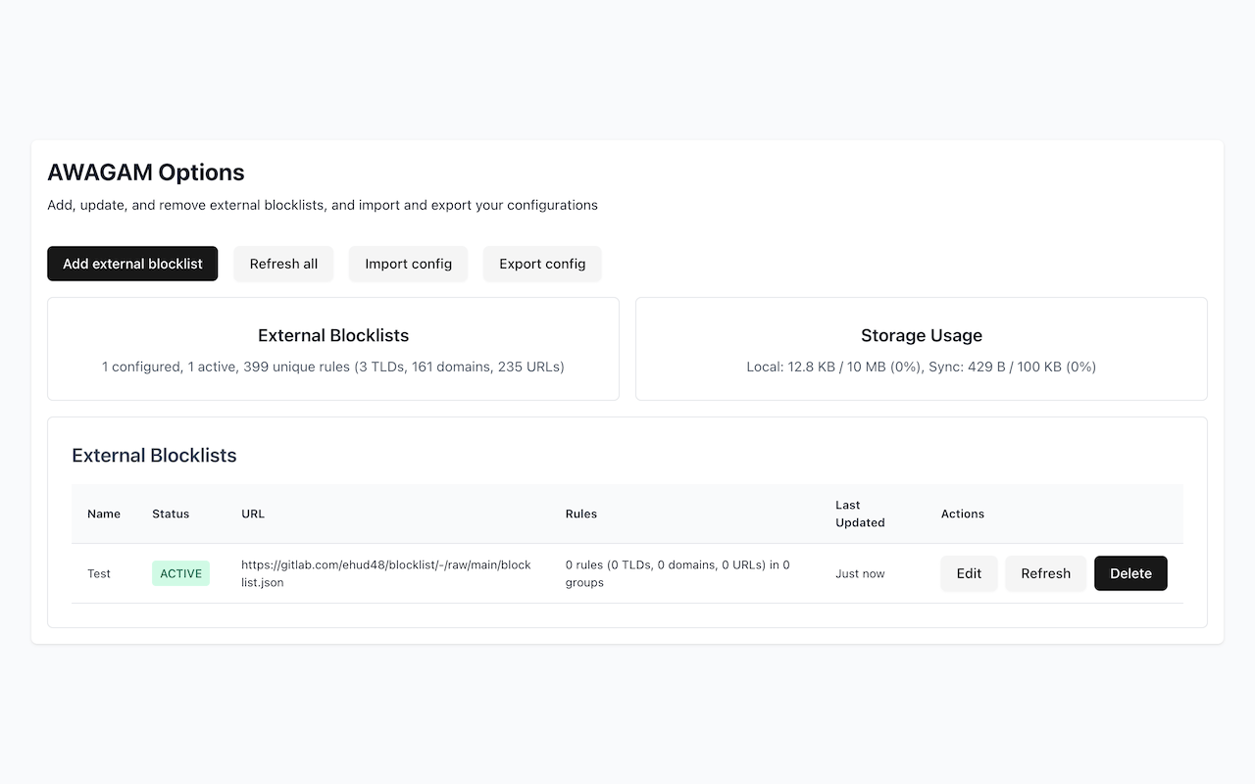Click the Just now timestamp
The width and height of the screenshot is (1255, 784).
click(860, 573)
